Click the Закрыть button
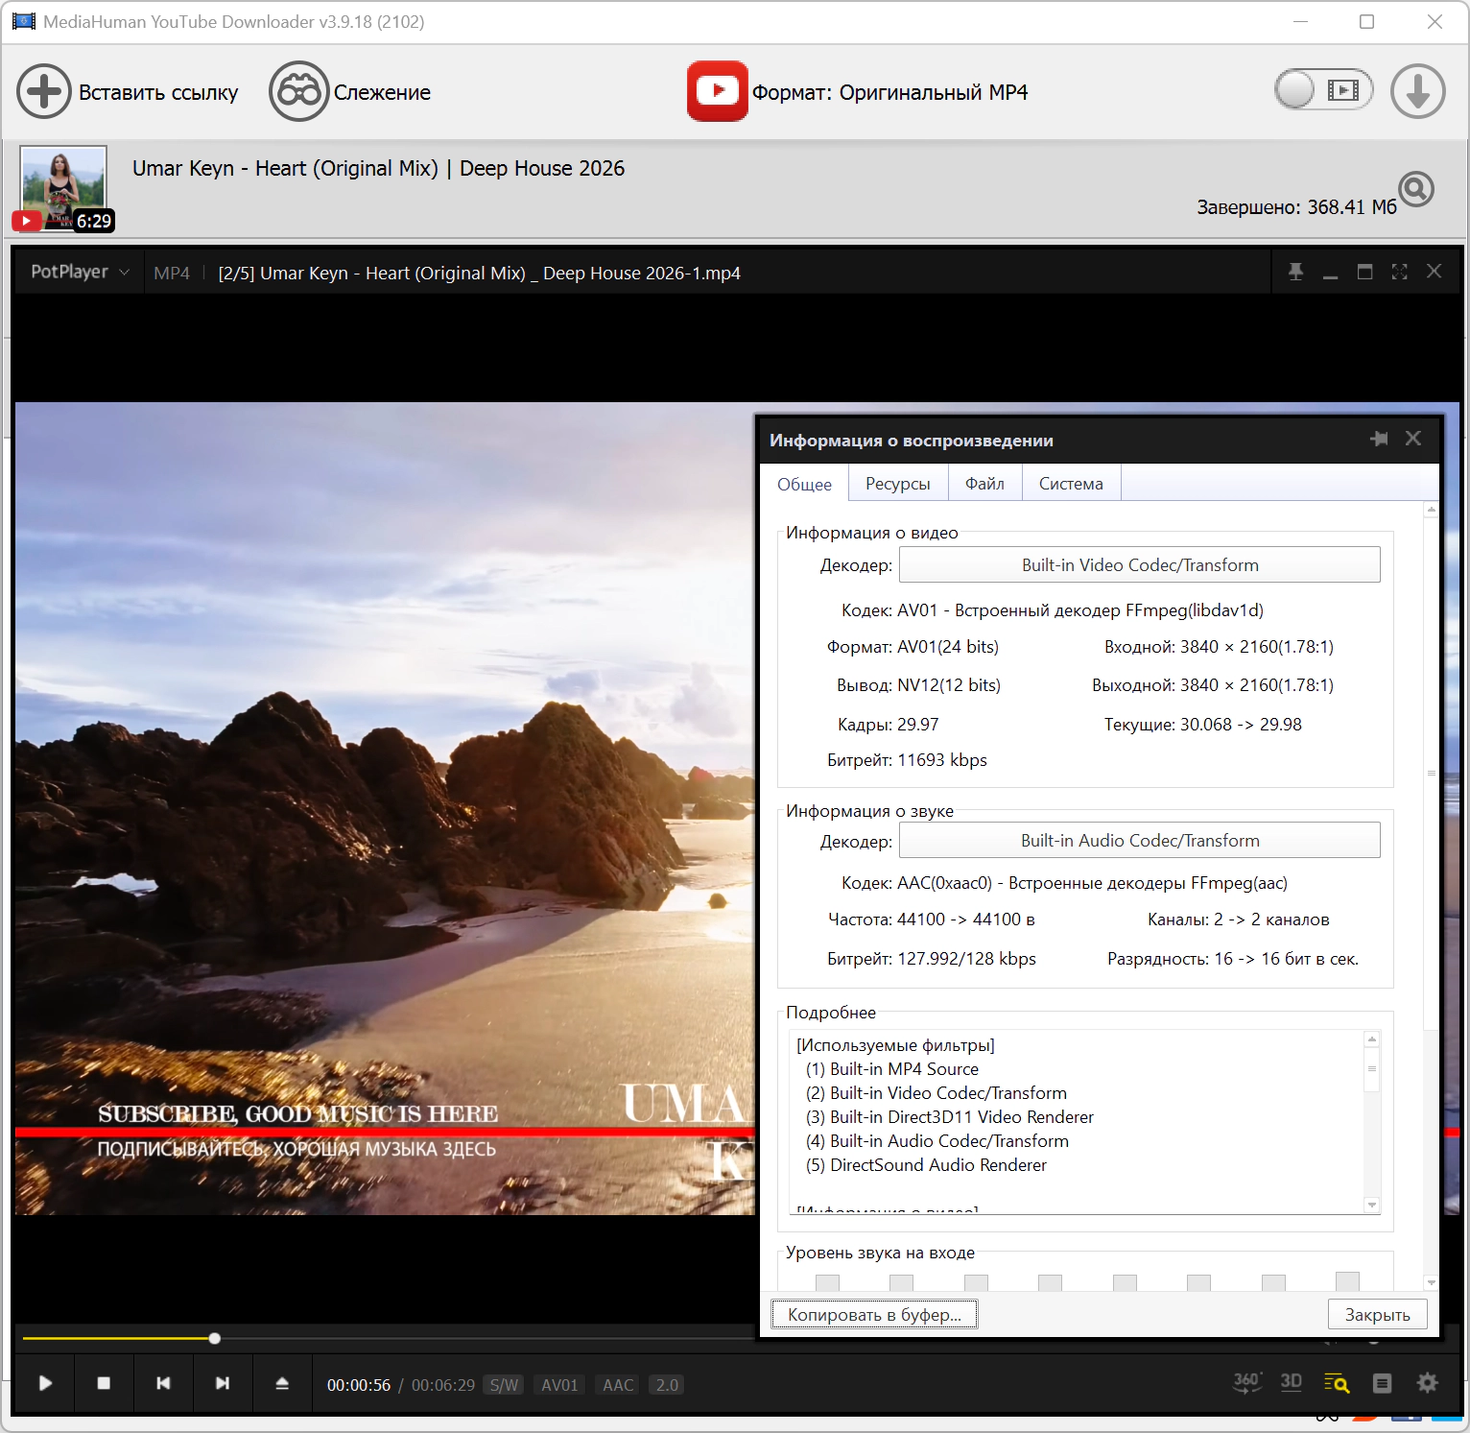1470x1433 pixels. pyautogui.click(x=1377, y=1314)
